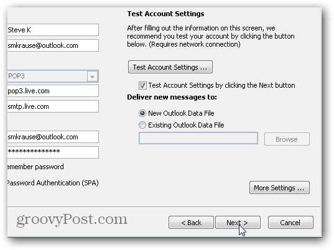
Task: Click the masked password field
Action: (x=53, y=152)
